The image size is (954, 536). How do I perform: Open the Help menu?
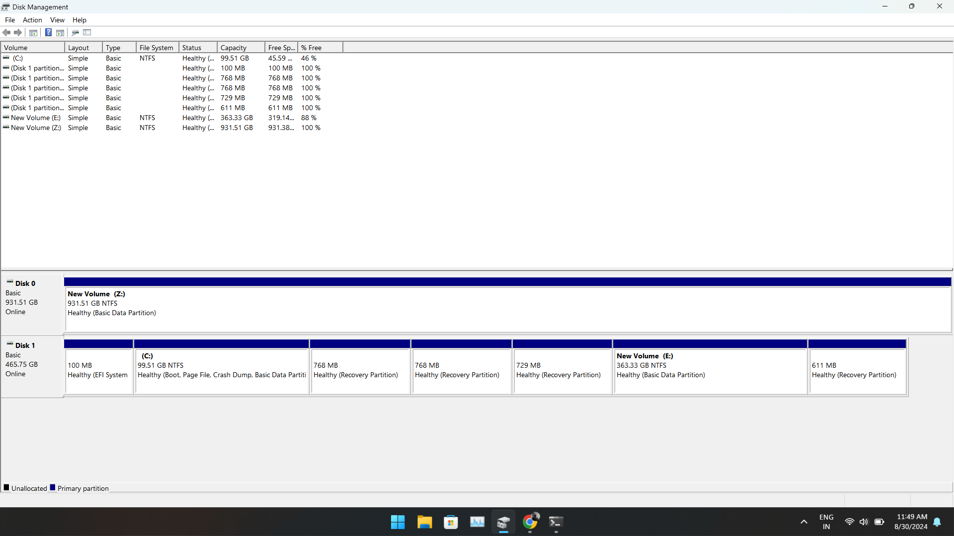pos(79,20)
